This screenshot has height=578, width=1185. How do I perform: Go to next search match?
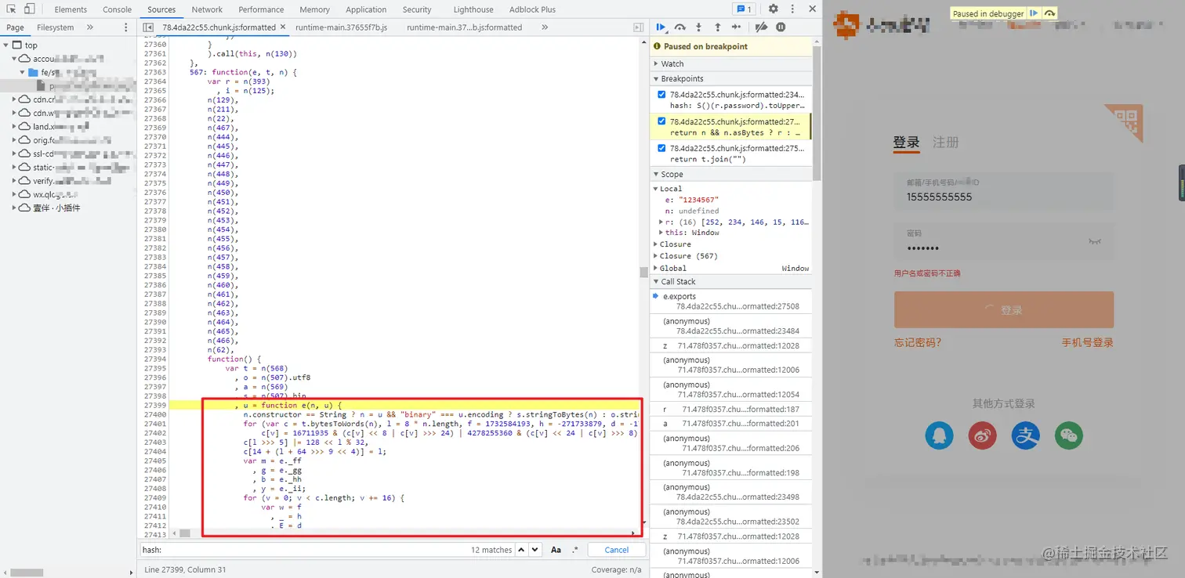[536, 550]
